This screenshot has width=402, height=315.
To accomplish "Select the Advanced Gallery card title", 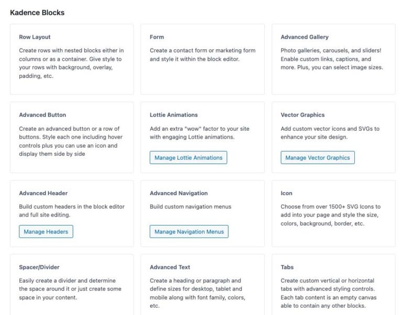I will pos(305,37).
